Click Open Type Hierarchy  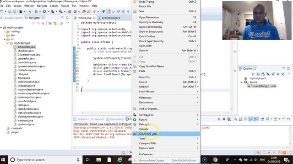tap(166, 22)
